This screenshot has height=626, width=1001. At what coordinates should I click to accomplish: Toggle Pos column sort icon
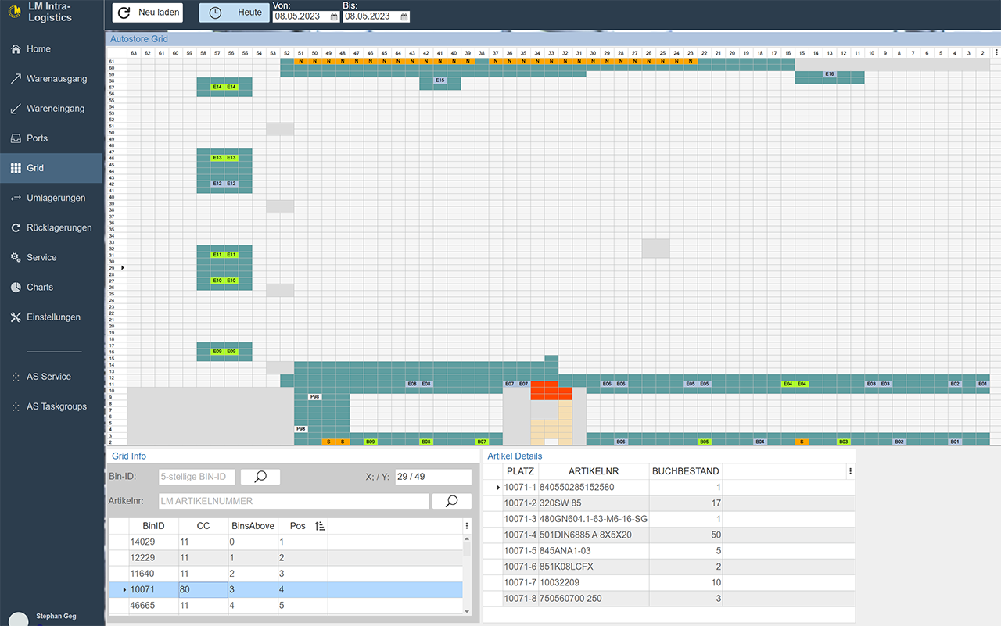point(319,526)
